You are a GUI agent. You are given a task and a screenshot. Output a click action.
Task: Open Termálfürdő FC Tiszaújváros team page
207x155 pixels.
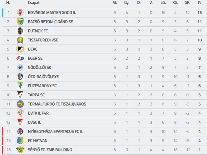(x=57, y=104)
